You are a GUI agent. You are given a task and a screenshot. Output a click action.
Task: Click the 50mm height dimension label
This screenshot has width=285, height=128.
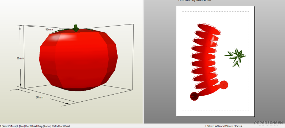click(x=20, y=58)
